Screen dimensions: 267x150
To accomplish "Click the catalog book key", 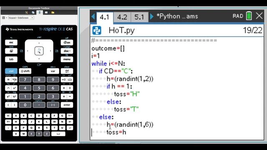I will pyautogui.click(x=70, y=80).
